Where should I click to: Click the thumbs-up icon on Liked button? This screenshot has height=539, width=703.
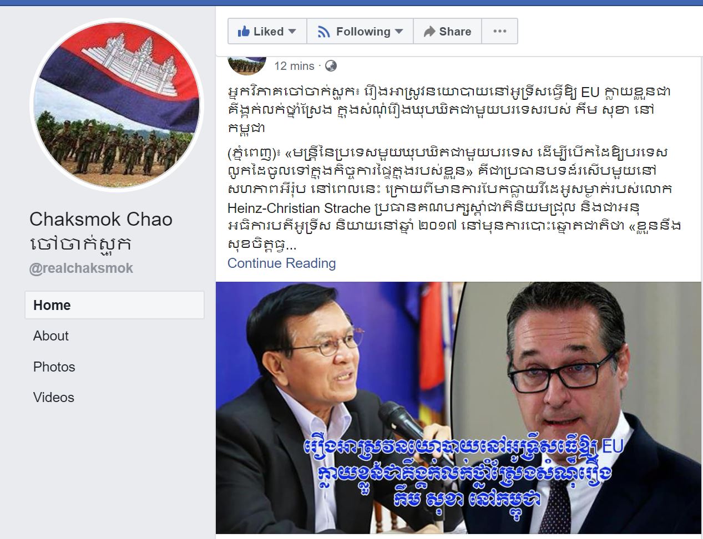[x=243, y=32]
